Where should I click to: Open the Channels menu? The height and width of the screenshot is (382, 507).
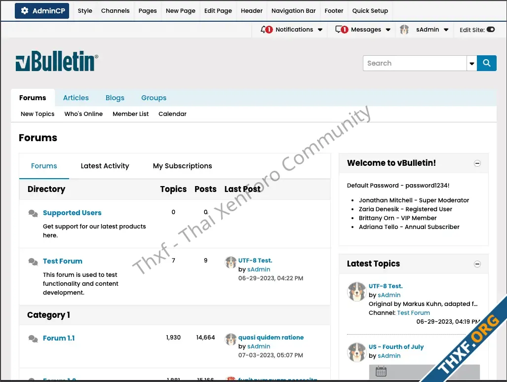point(115,11)
